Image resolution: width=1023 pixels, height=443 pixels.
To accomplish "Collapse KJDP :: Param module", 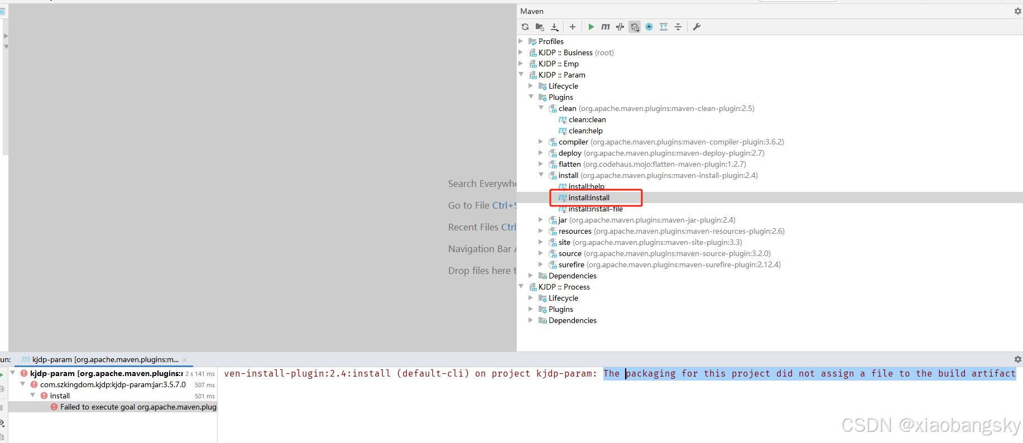I will point(521,75).
